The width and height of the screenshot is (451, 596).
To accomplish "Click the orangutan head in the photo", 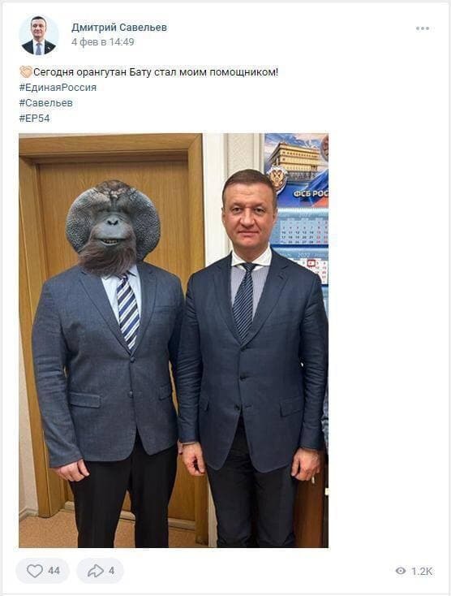I will click(x=113, y=224).
